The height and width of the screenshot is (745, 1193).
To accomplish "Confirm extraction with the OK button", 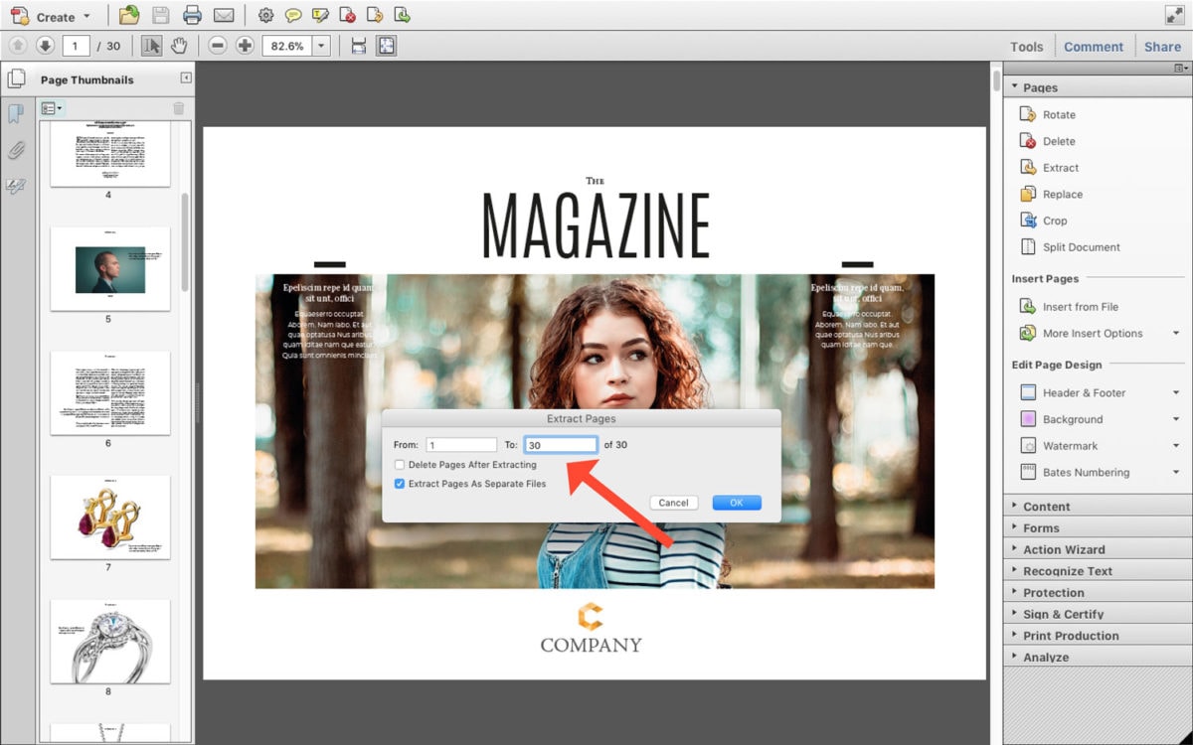I will point(736,503).
